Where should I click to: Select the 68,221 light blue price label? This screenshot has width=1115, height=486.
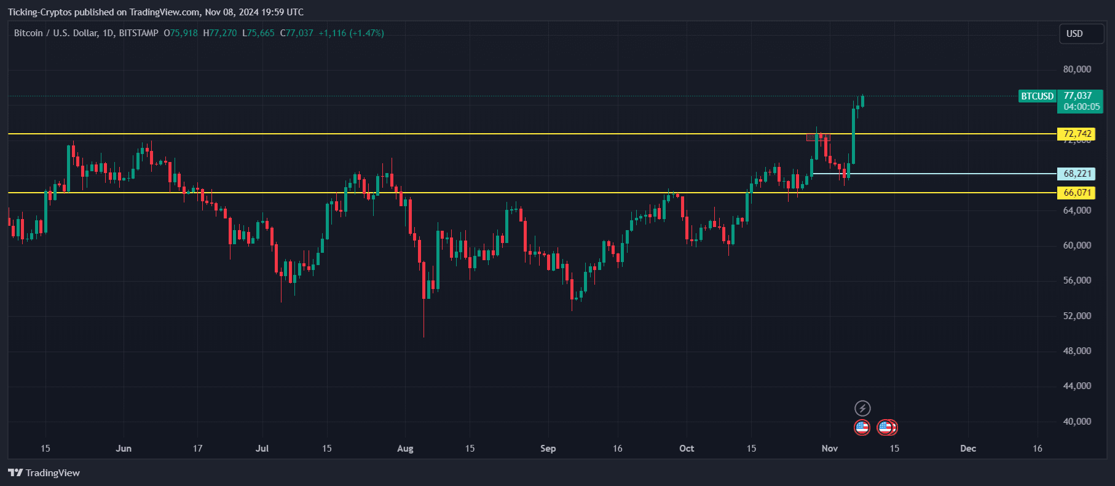(x=1076, y=174)
